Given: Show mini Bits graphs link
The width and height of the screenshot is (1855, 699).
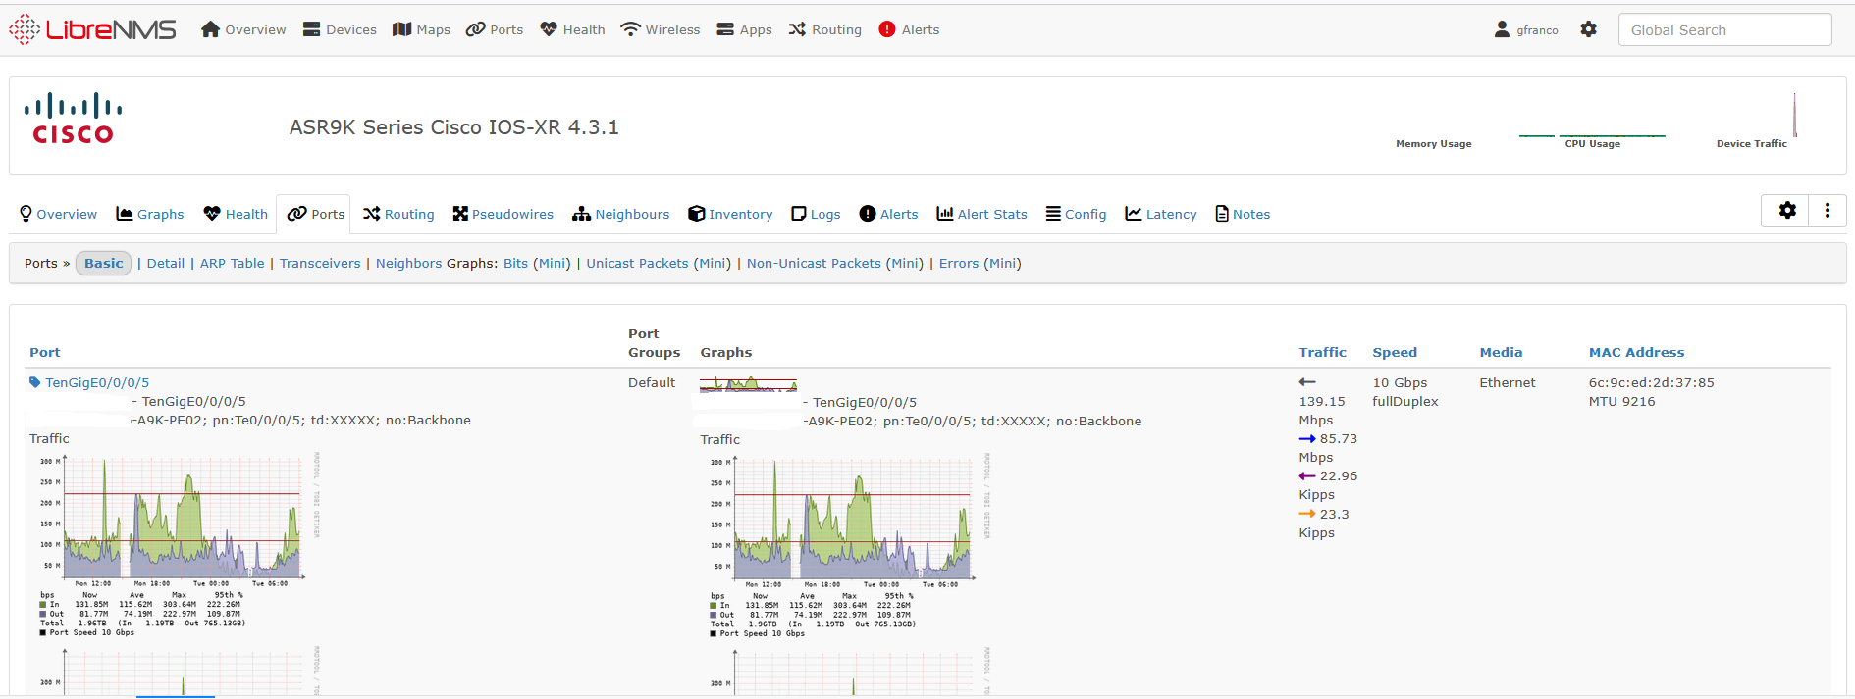Looking at the screenshot, I should 552,263.
